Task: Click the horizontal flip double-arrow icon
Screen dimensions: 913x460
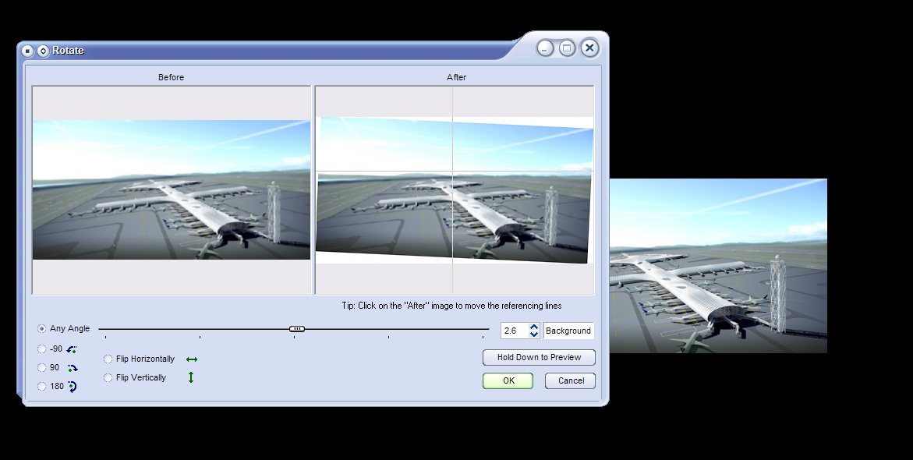Action: click(192, 359)
